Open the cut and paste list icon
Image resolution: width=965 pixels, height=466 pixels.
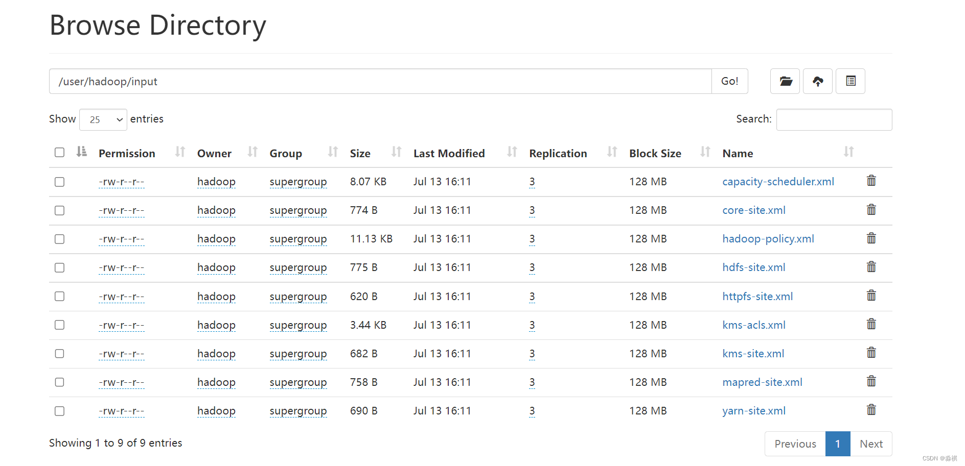[x=851, y=81]
